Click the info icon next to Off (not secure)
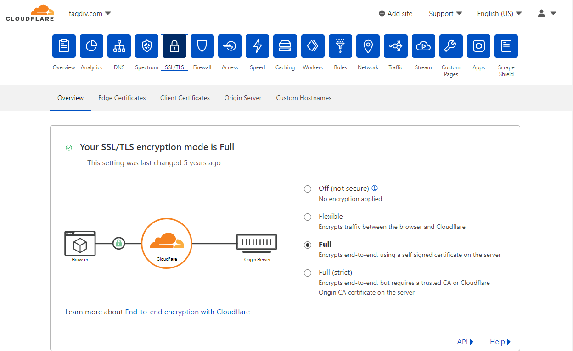This screenshot has height=351, width=573. pos(375,188)
